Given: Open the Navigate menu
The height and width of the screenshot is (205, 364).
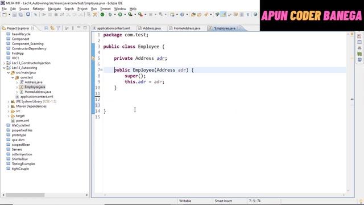Looking at the screenshot, I should tap(55, 9).
